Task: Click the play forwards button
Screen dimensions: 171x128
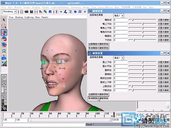Action: (152, 115)
